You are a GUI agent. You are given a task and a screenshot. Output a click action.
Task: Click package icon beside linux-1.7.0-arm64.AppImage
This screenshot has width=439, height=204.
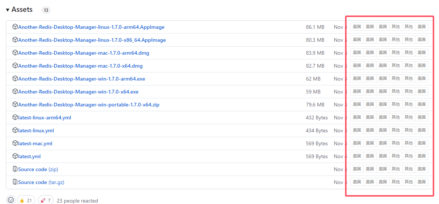coord(15,27)
